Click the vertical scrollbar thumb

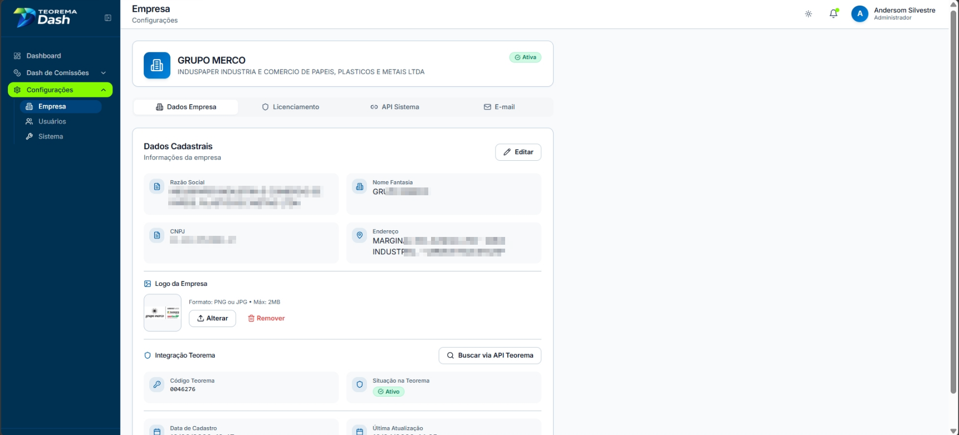[x=953, y=202]
